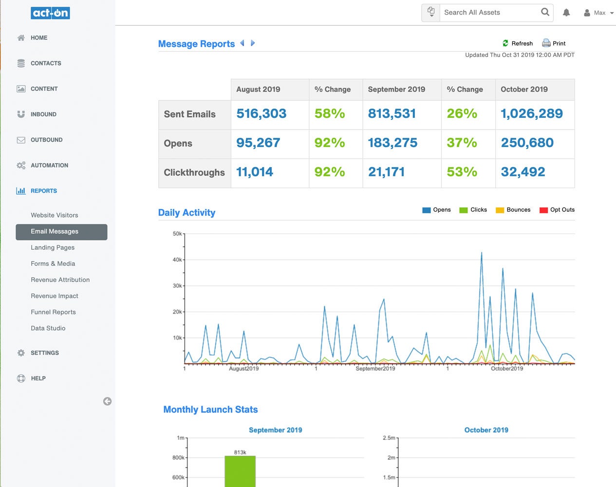Image resolution: width=616 pixels, height=487 pixels.
Task: Select Landing Pages report
Action: tap(53, 247)
